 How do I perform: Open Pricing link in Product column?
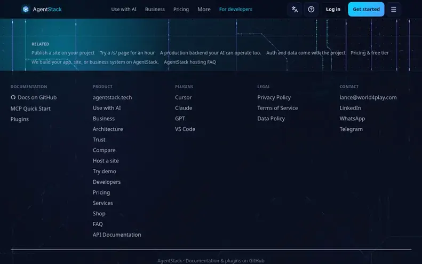[x=101, y=192]
